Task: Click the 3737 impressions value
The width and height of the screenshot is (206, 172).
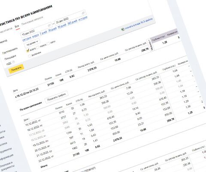Action: point(64,117)
